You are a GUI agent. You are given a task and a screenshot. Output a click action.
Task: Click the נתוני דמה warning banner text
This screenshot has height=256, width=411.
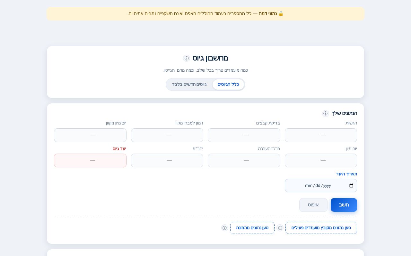[x=205, y=14]
